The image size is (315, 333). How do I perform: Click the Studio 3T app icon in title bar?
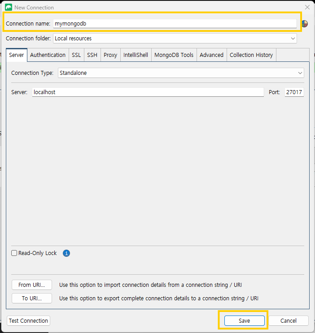(x=9, y=8)
